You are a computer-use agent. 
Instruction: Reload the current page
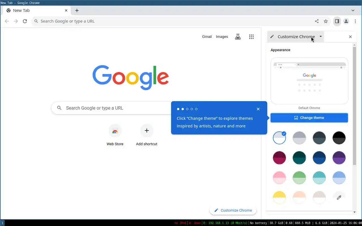tap(25, 21)
